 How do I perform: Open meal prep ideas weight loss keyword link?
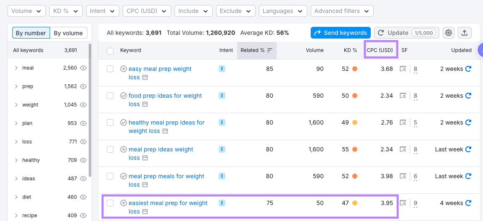click(161, 149)
